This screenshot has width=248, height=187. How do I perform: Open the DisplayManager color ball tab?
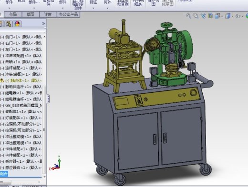point(17,24)
